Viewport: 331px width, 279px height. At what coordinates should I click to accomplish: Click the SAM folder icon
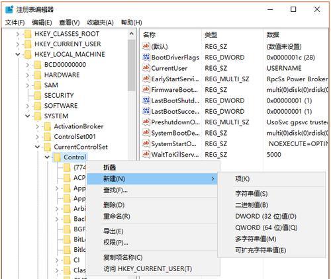click(38, 85)
